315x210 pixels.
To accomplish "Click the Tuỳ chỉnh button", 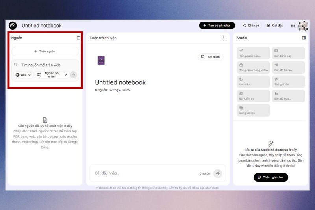I will coord(211,57).
